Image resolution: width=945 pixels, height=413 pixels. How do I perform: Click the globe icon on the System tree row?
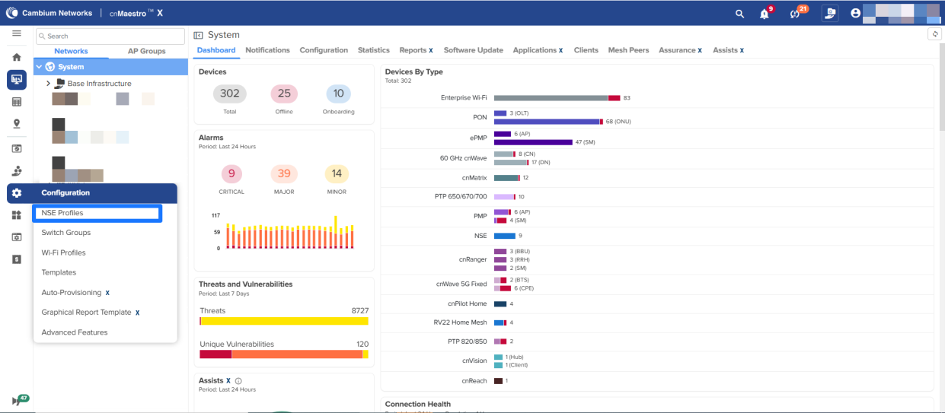click(x=49, y=67)
